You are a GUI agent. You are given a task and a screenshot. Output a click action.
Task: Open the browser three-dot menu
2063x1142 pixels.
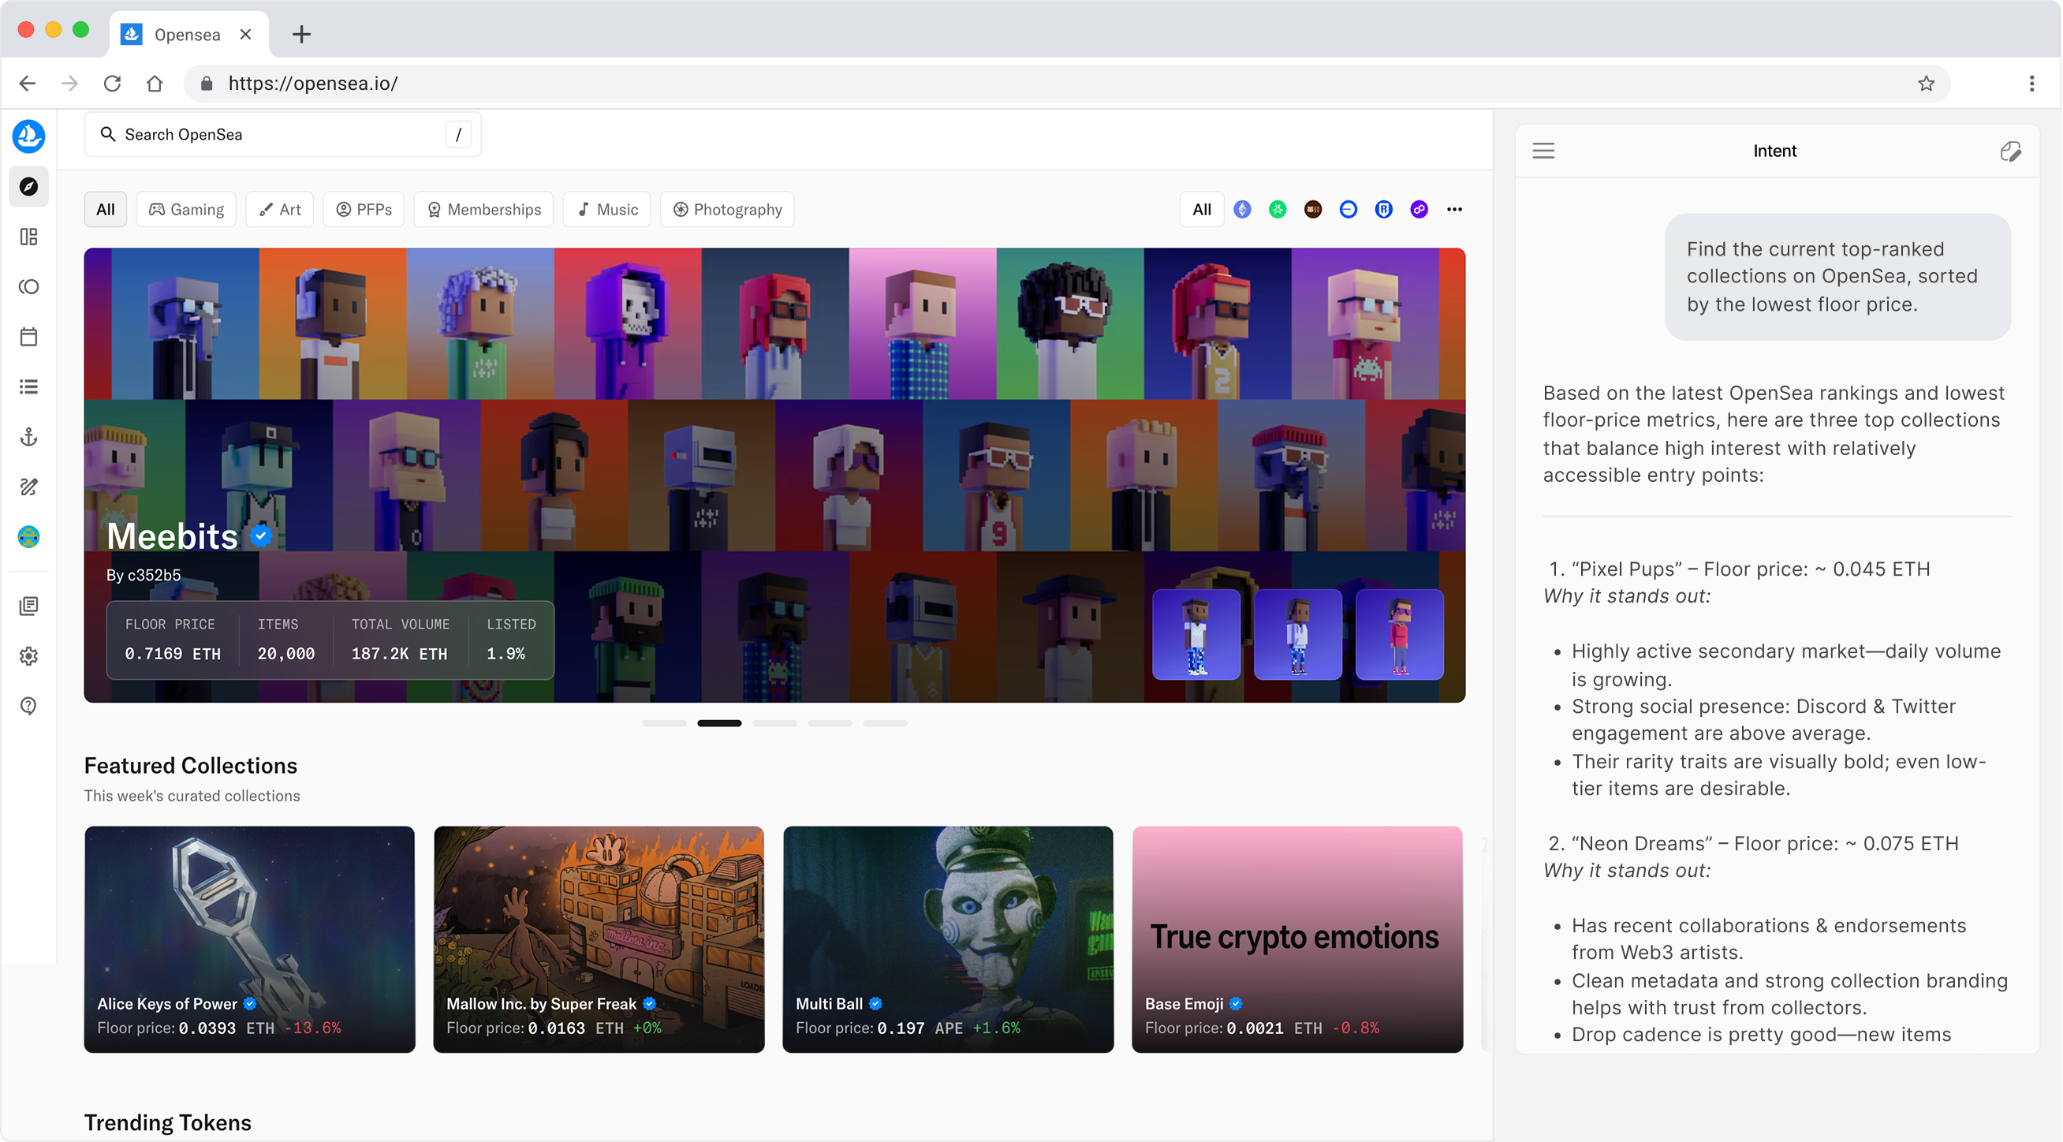coord(2031,84)
